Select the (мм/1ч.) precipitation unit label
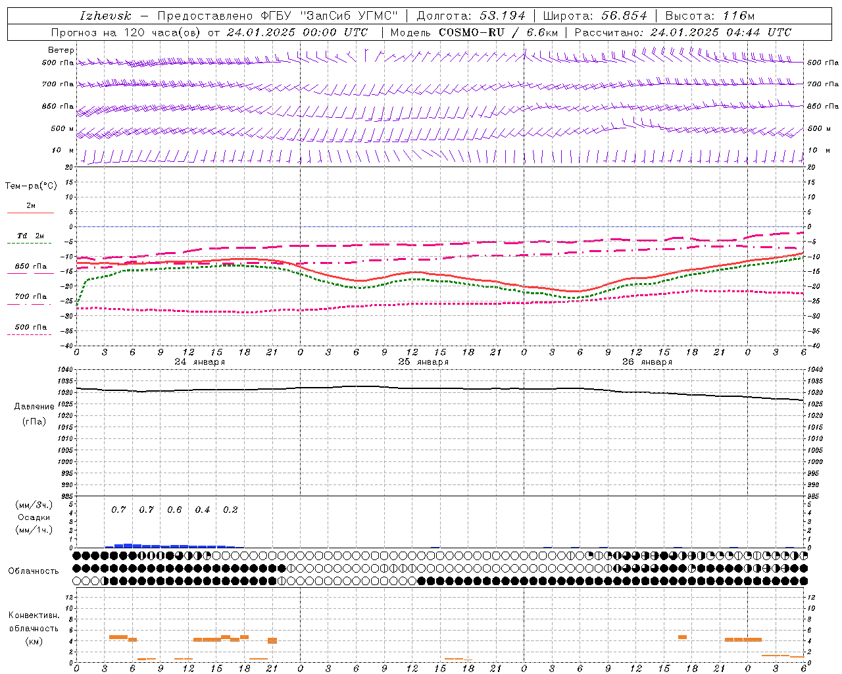 (x=34, y=530)
